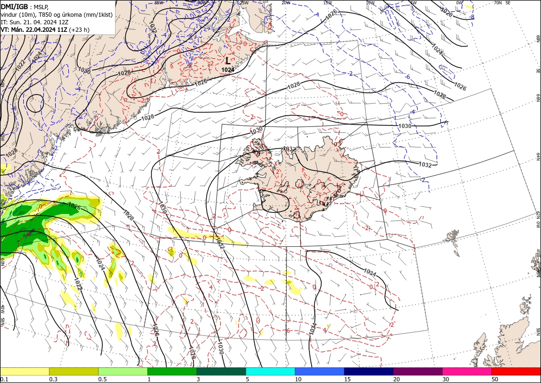Image resolution: width=541 pixels, height=383 pixels.
Task: Click the '64N' latitude label on right edge
Action: click(x=538, y=157)
